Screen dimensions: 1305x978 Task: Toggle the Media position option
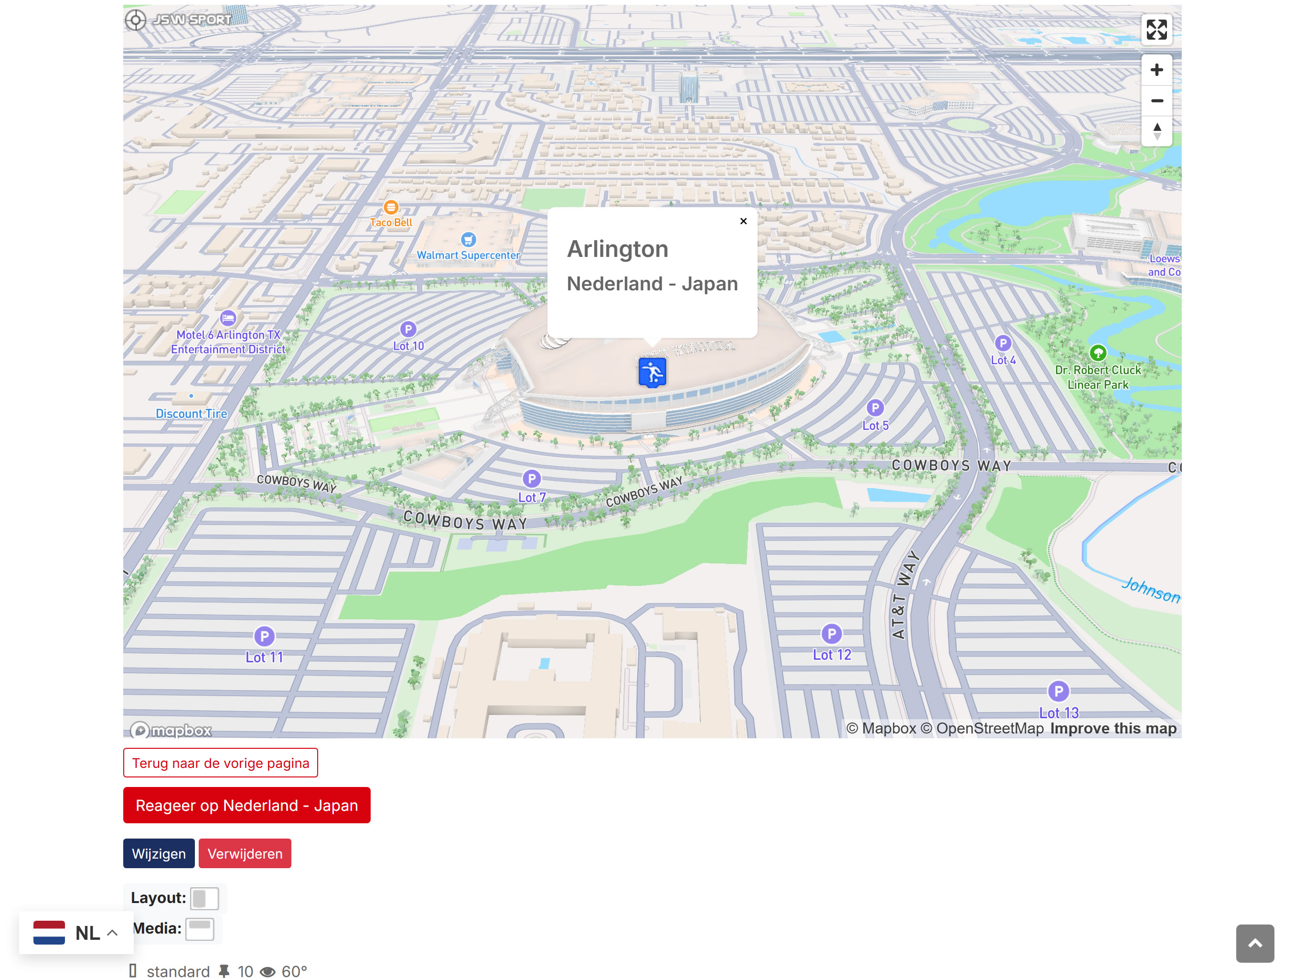coord(200,929)
